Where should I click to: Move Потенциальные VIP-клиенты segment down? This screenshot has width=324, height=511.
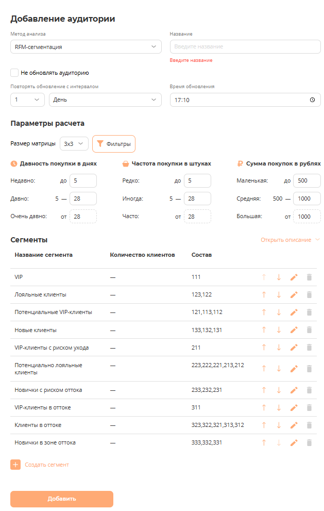(x=279, y=312)
